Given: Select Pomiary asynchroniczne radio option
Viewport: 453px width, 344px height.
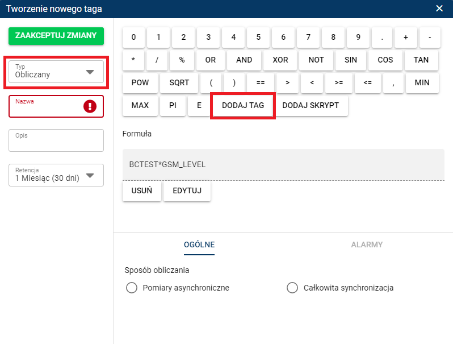Looking at the screenshot, I should click(x=132, y=288).
